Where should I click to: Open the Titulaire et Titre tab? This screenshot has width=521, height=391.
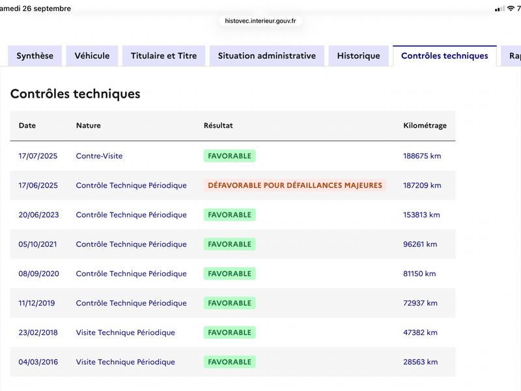click(164, 56)
